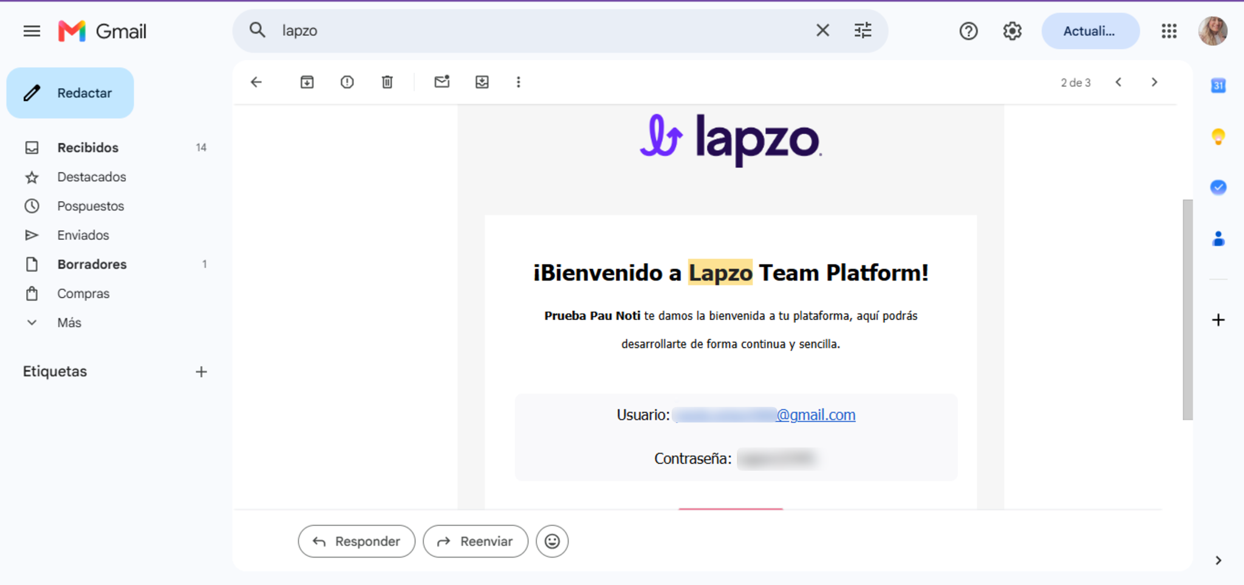Click the Redactar compose button
The image size is (1244, 585).
coord(70,93)
